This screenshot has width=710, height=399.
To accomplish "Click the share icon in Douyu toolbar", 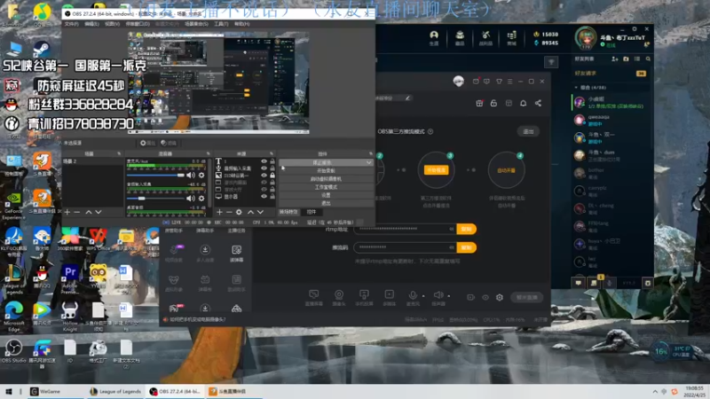I will pos(538,103).
